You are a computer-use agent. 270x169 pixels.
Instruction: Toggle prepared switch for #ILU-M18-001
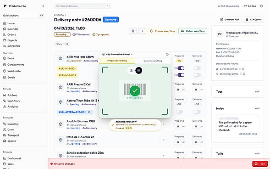point(181,68)
